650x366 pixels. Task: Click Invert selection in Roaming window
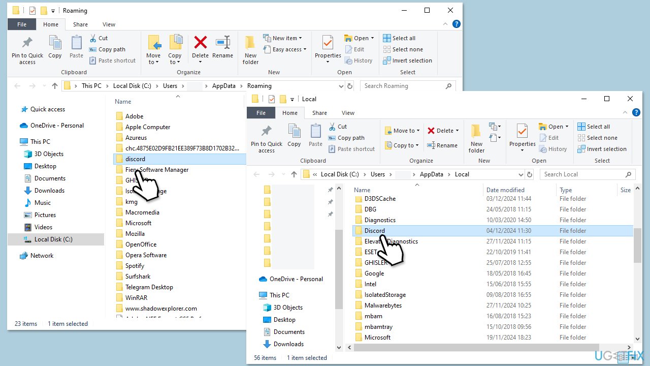407,60
